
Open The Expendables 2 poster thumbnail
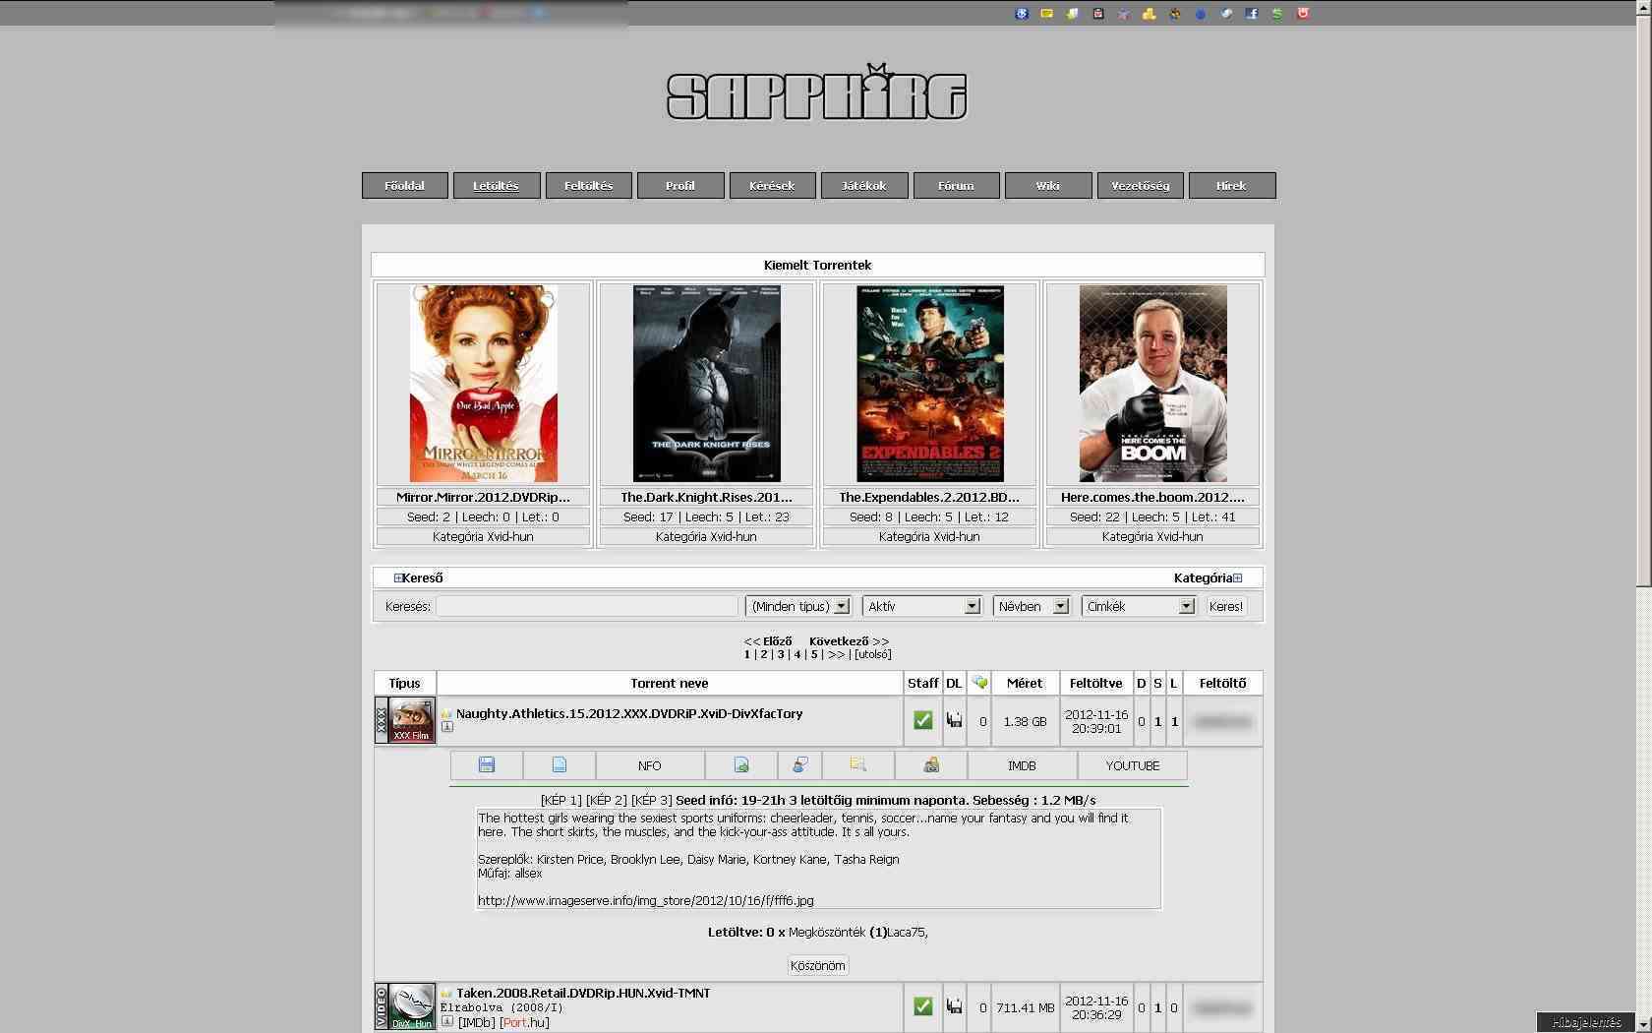click(x=930, y=384)
